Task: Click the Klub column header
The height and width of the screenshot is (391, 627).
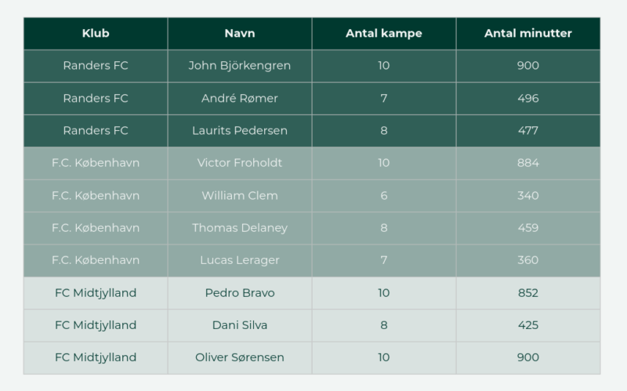Action: tap(96, 34)
